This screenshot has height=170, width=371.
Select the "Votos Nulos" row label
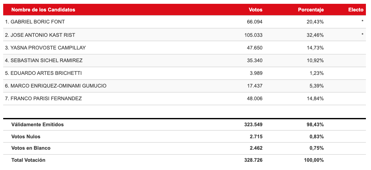coord(26,137)
